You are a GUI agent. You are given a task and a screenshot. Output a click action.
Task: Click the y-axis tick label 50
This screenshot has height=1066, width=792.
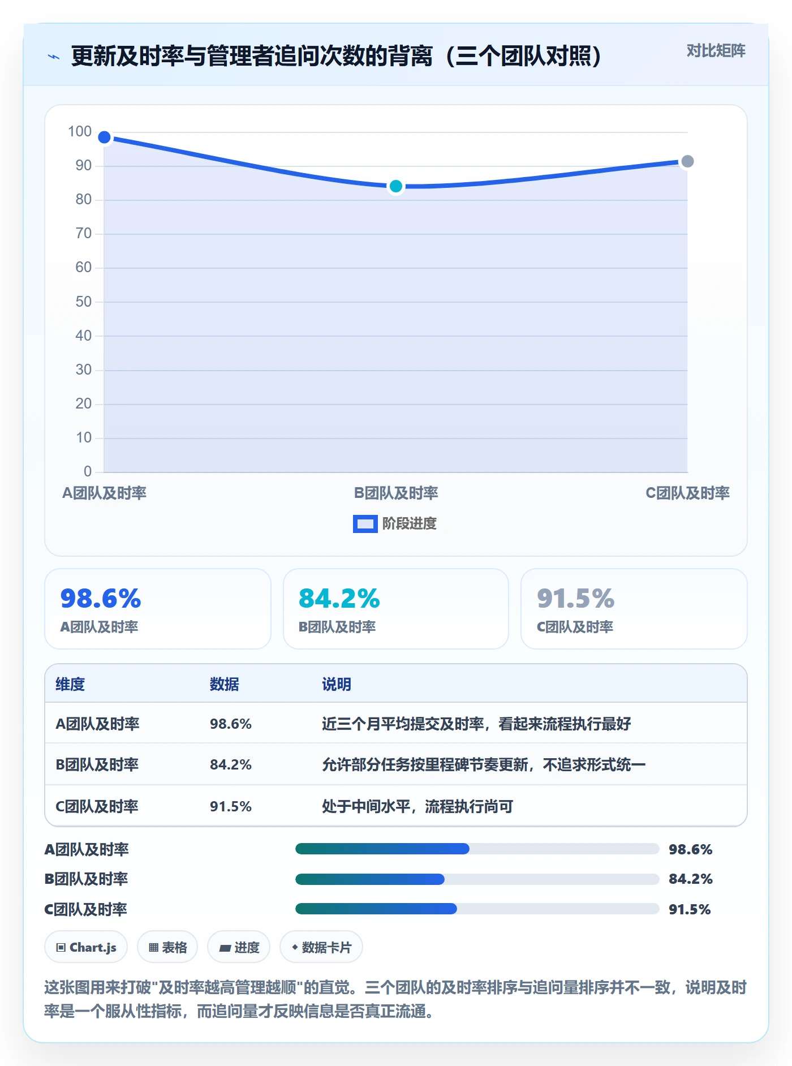tap(84, 302)
